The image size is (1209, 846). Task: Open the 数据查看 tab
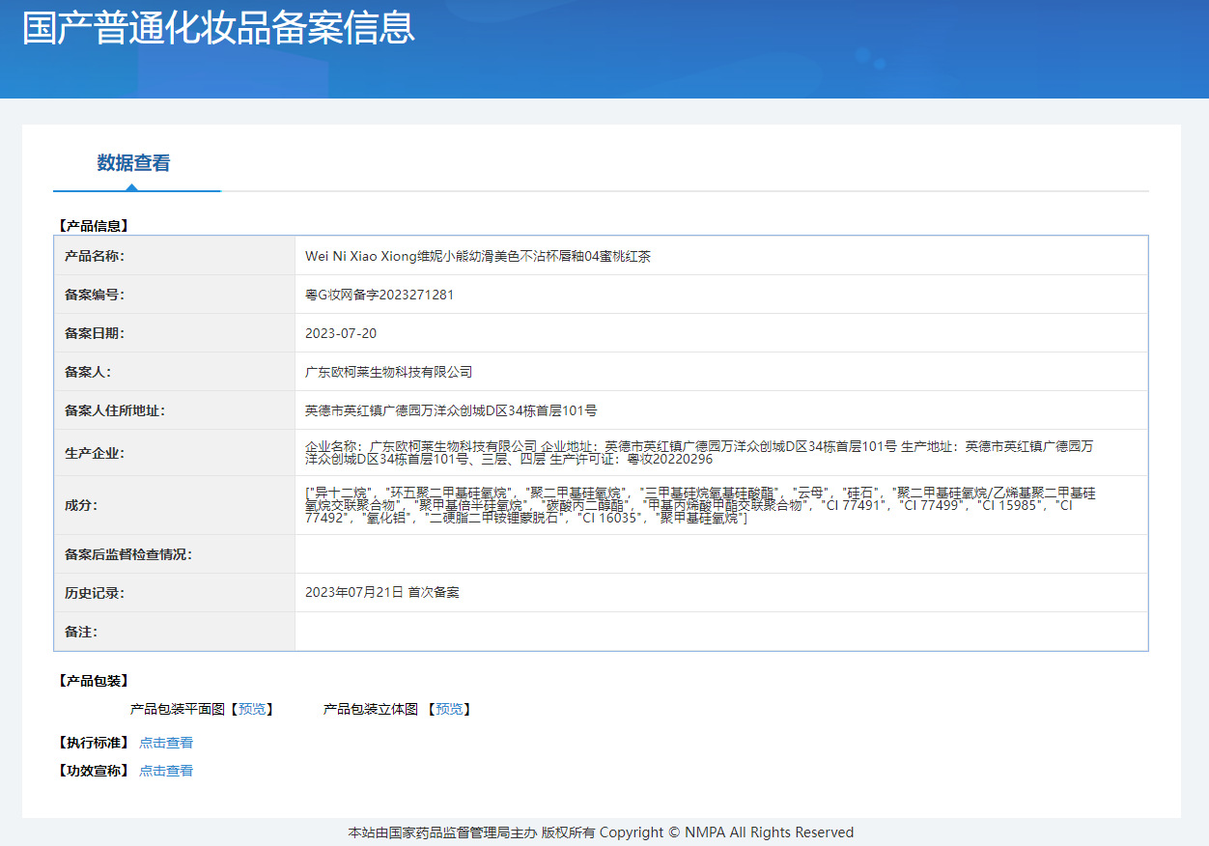tap(134, 163)
